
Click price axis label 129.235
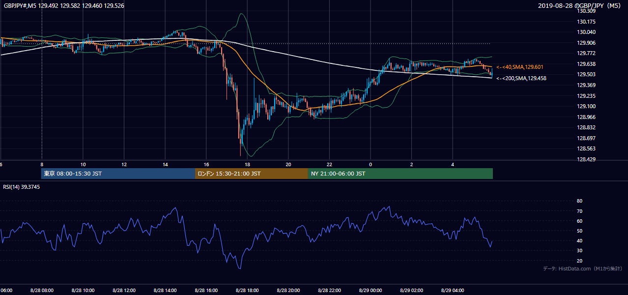coord(587,96)
